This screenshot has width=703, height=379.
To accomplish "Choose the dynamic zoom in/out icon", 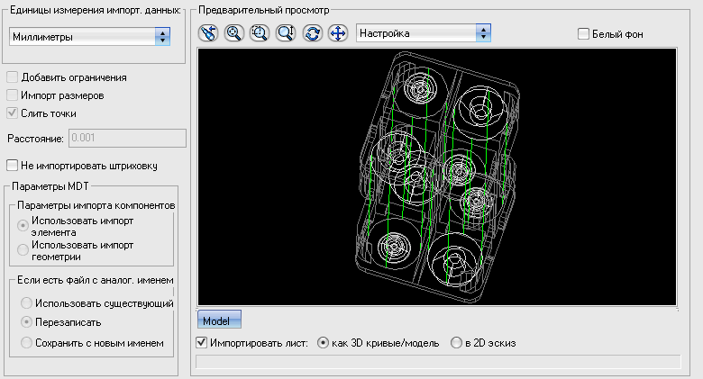I will (287, 33).
